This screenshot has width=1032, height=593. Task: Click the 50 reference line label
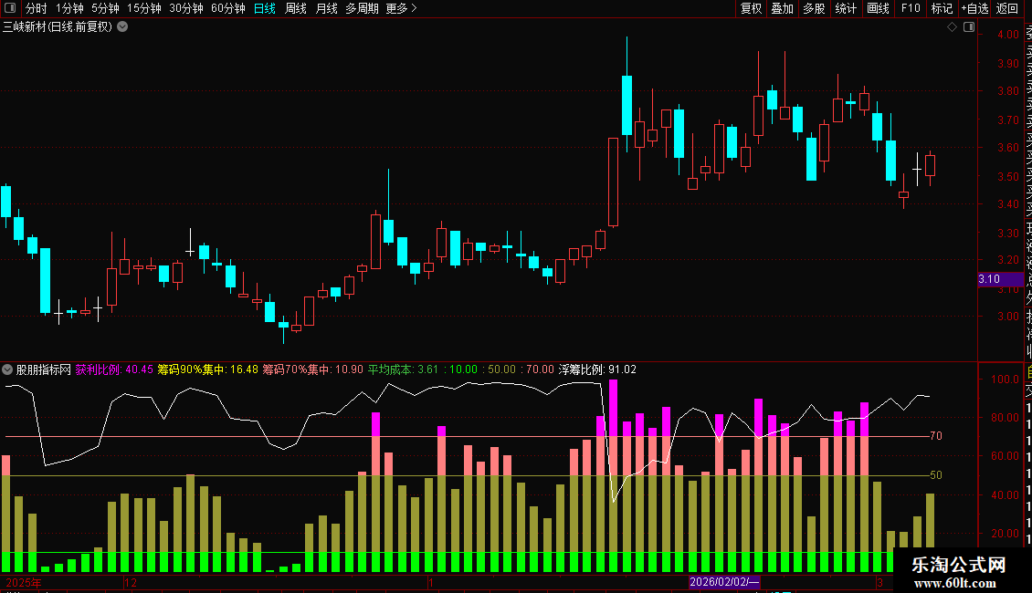click(936, 474)
